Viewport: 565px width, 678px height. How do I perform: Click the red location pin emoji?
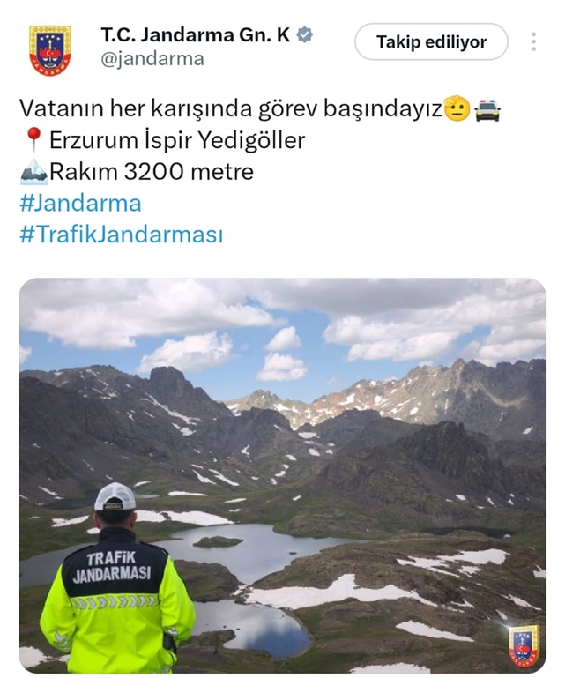pyautogui.click(x=33, y=140)
